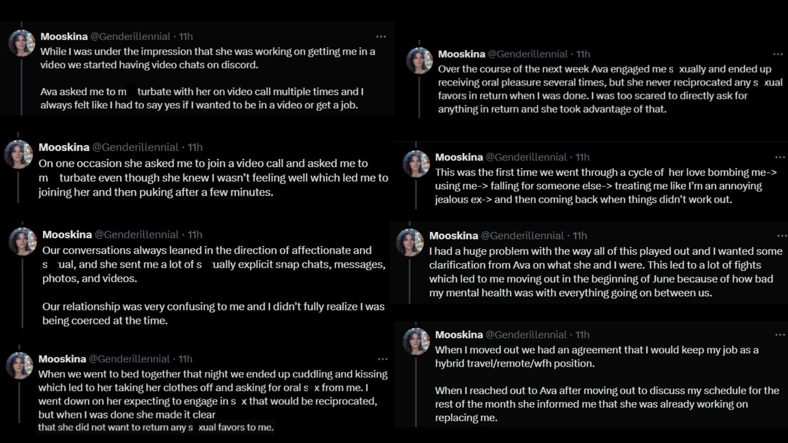Click the Mooskina name on the "Over the course" tweet

(461, 54)
